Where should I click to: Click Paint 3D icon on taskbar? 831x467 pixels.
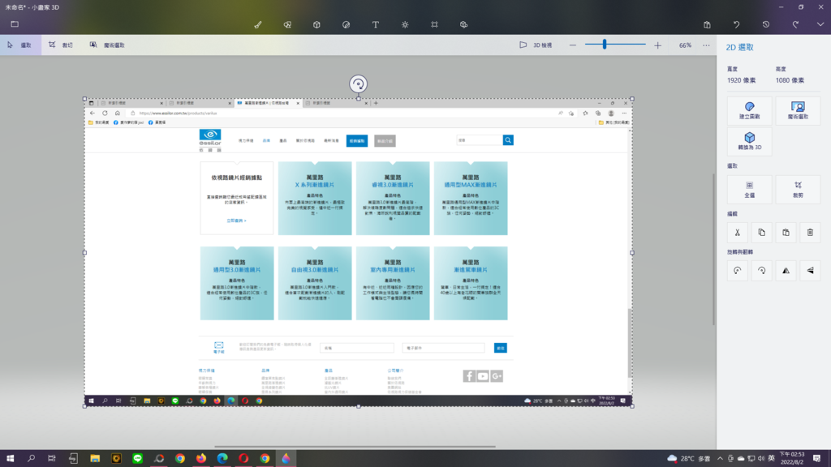point(286,459)
